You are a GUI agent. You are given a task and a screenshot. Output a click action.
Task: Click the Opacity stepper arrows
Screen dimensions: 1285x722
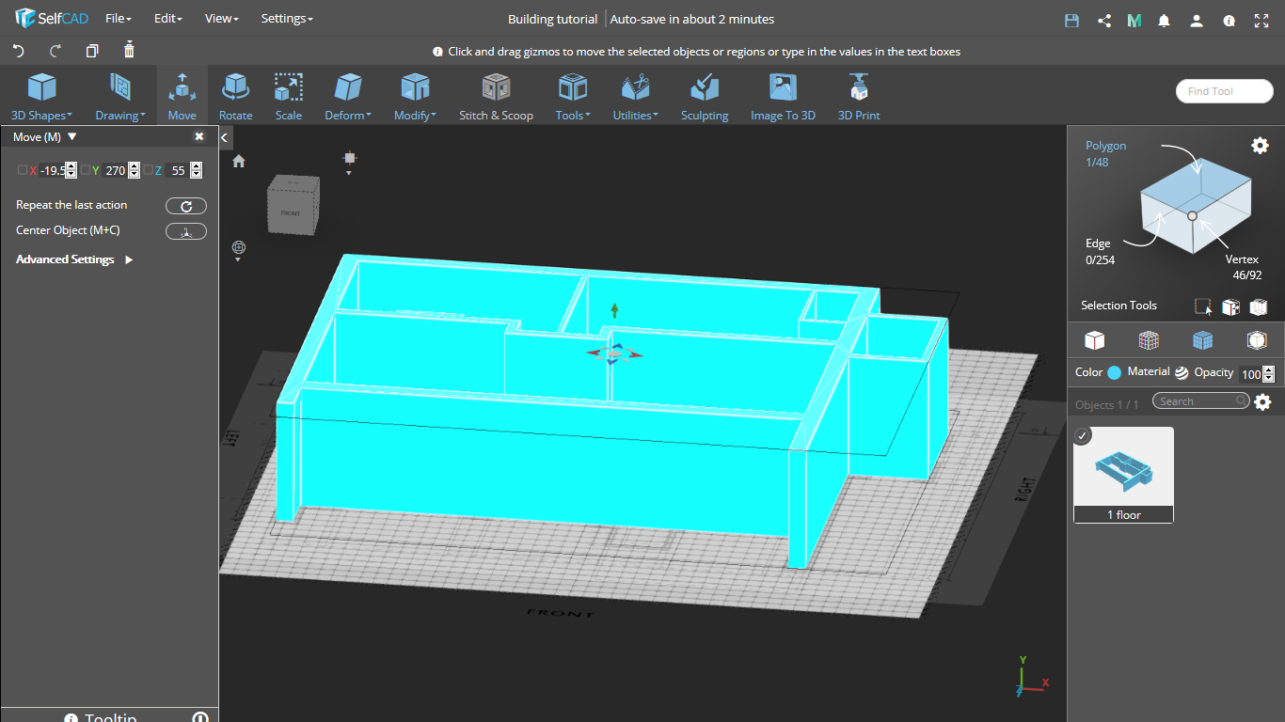pos(1269,374)
